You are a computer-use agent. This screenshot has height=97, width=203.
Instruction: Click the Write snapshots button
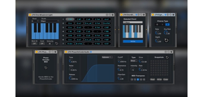pyautogui.click(x=159, y=79)
